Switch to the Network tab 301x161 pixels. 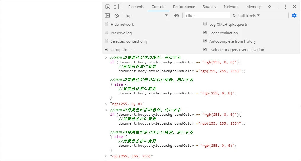coord(231,7)
